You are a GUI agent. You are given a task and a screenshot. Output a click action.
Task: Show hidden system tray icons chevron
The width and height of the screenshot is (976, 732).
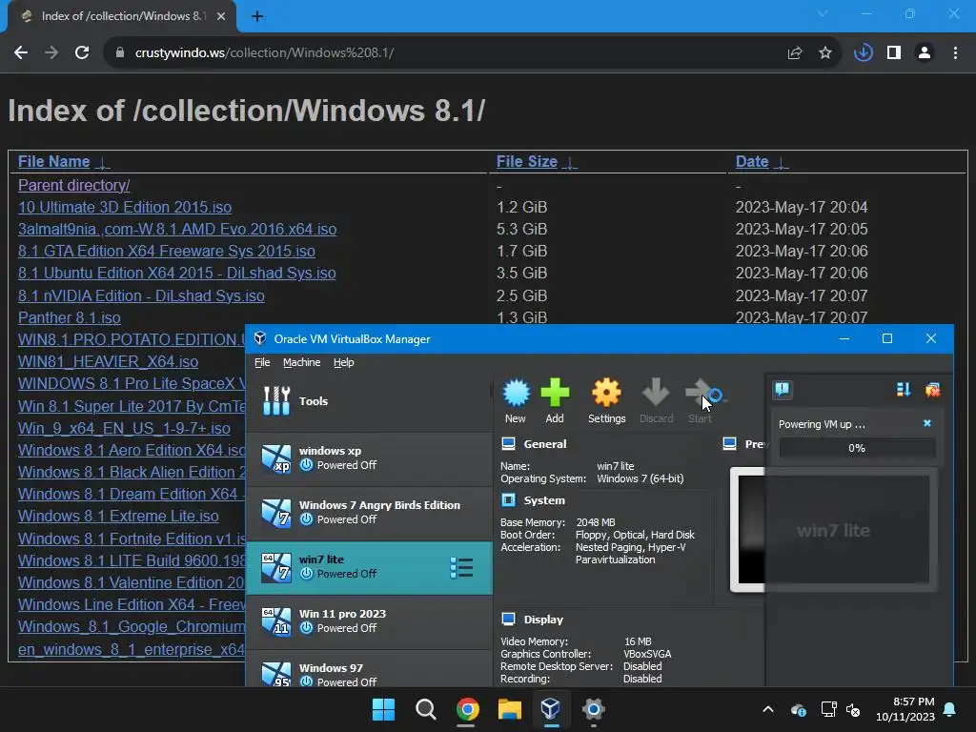tap(768, 709)
